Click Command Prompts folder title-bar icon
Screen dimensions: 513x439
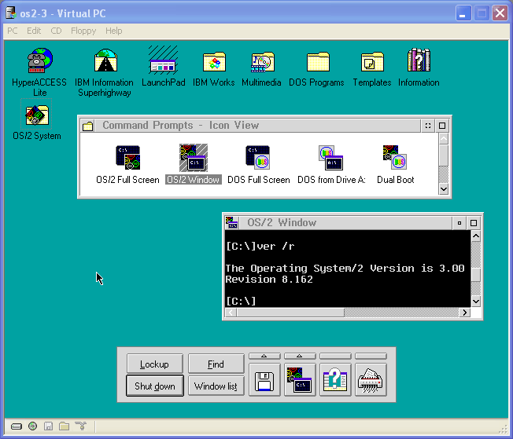[x=87, y=126]
